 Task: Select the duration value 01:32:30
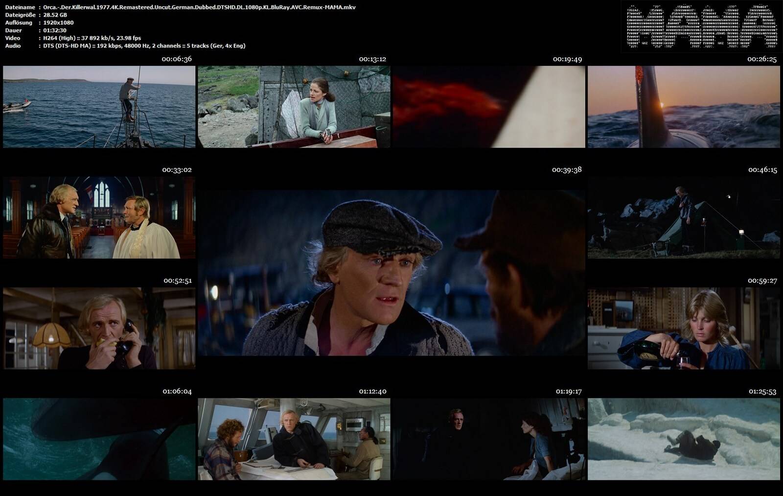55,30
